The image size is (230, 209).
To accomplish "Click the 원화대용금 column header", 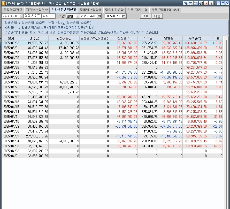I will 64,38.
